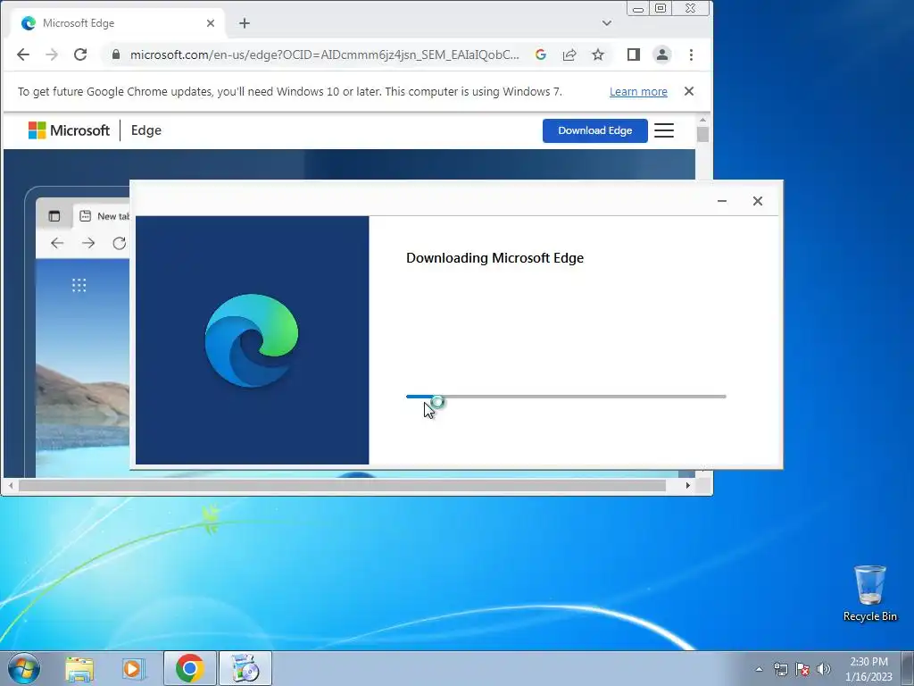Click the address bar URL

tap(324, 54)
